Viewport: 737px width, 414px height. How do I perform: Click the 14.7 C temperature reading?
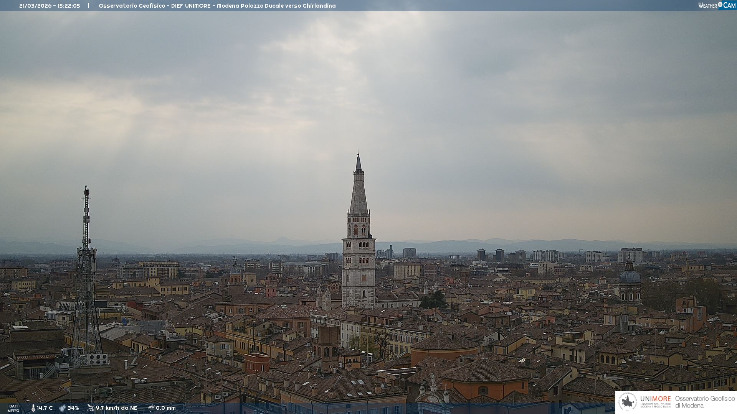click(45, 408)
